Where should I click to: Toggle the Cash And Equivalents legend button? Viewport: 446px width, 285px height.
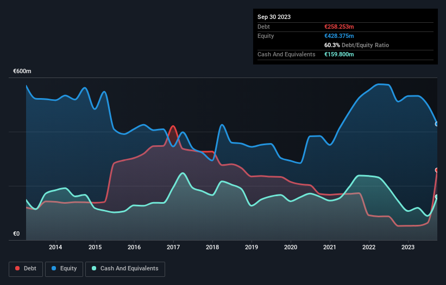tap(125, 269)
